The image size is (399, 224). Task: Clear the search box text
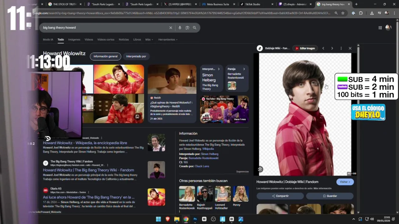[171, 28]
